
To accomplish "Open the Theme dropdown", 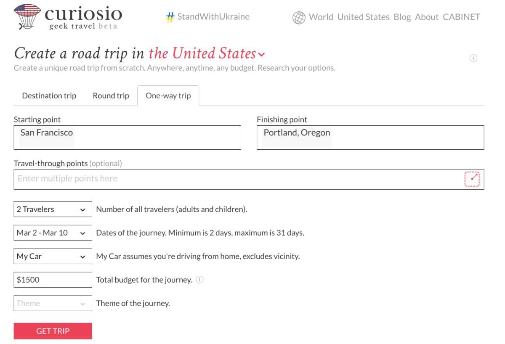I will (x=53, y=304).
